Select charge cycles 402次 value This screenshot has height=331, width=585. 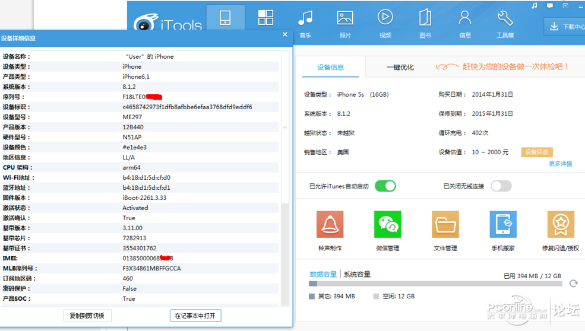(480, 133)
